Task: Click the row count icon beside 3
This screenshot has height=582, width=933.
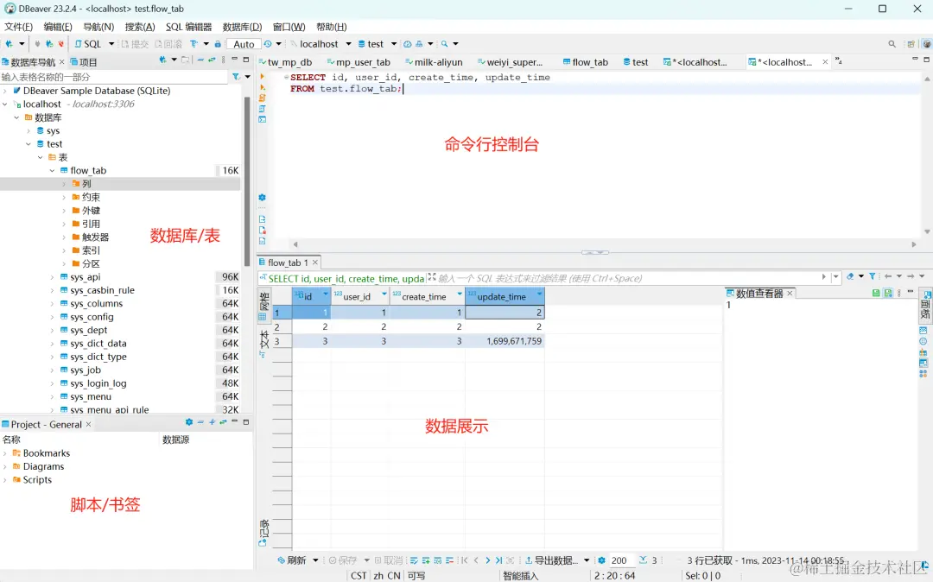Action: [x=643, y=560]
